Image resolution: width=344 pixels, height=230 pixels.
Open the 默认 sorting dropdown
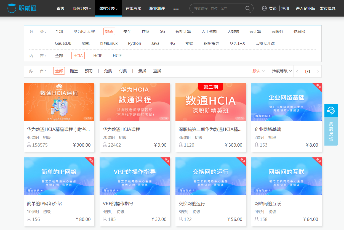click(259, 71)
